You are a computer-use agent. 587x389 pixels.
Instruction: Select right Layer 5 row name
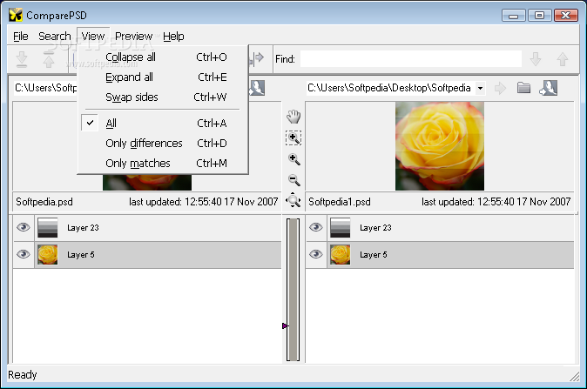(374, 255)
